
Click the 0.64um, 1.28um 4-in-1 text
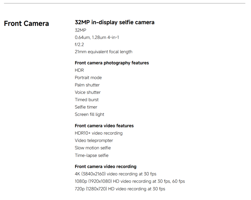point(97,37)
